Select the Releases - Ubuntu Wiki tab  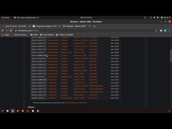tap(76, 26)
